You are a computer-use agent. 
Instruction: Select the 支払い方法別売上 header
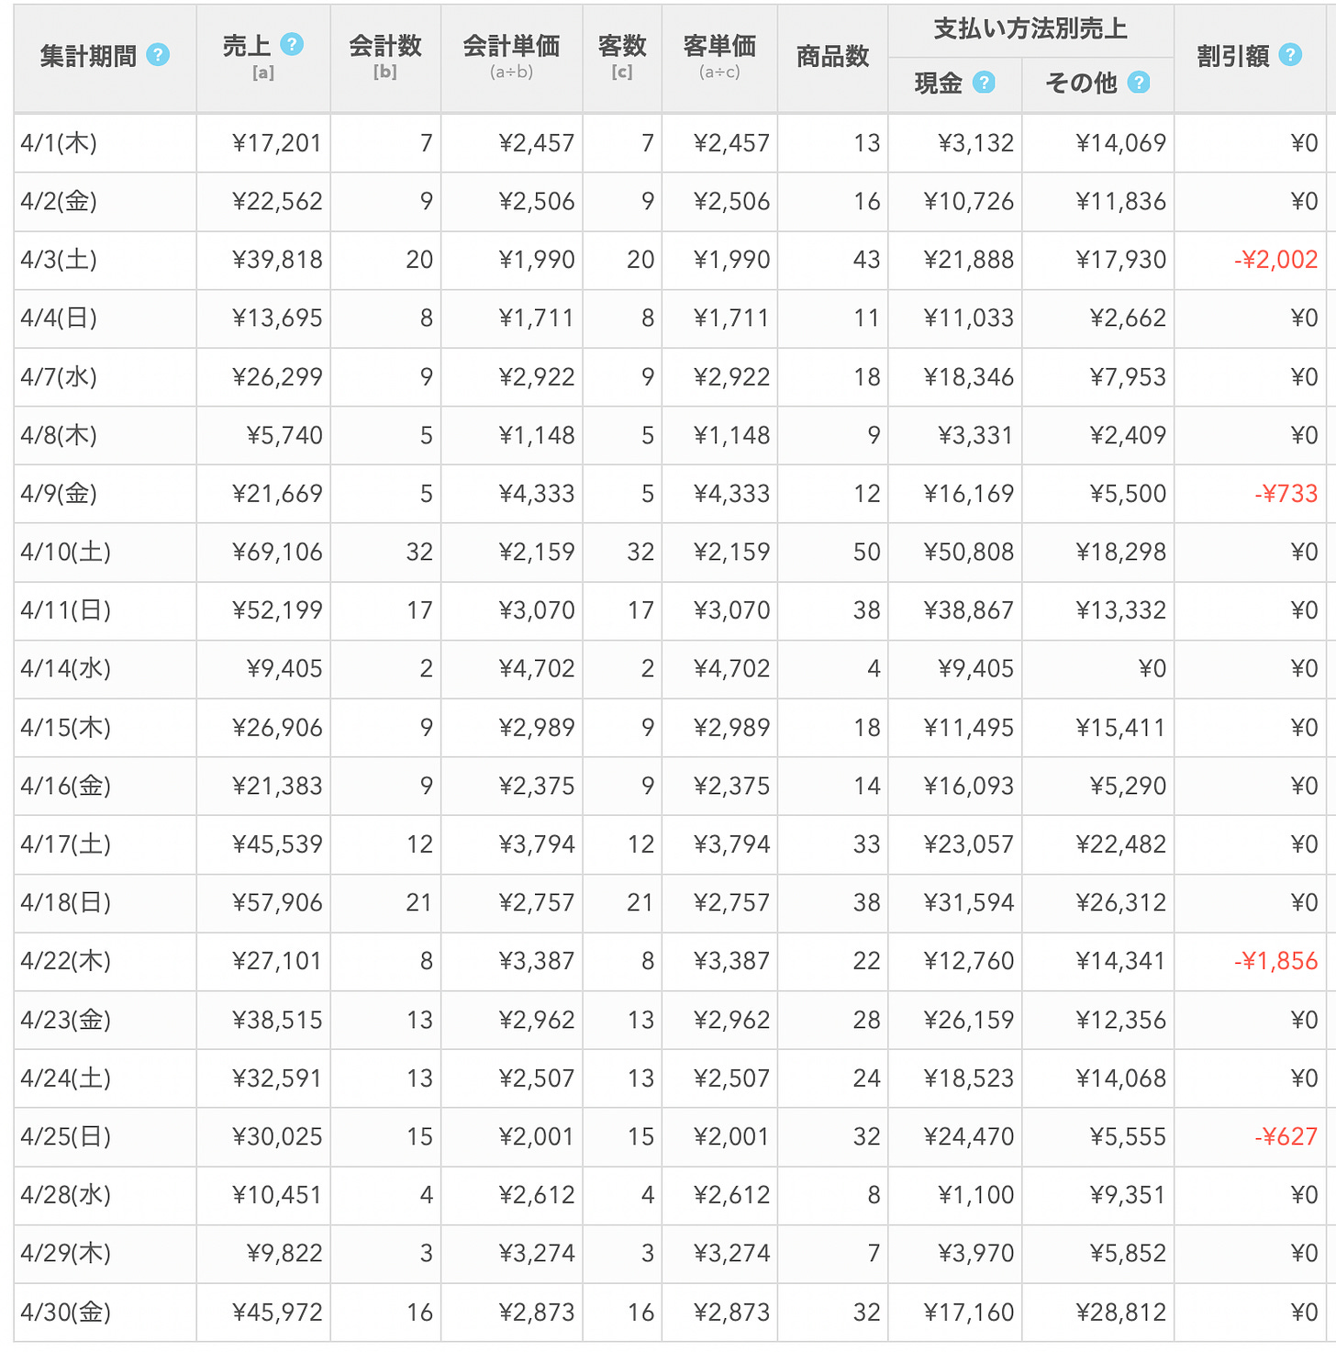click(1030, 29)
